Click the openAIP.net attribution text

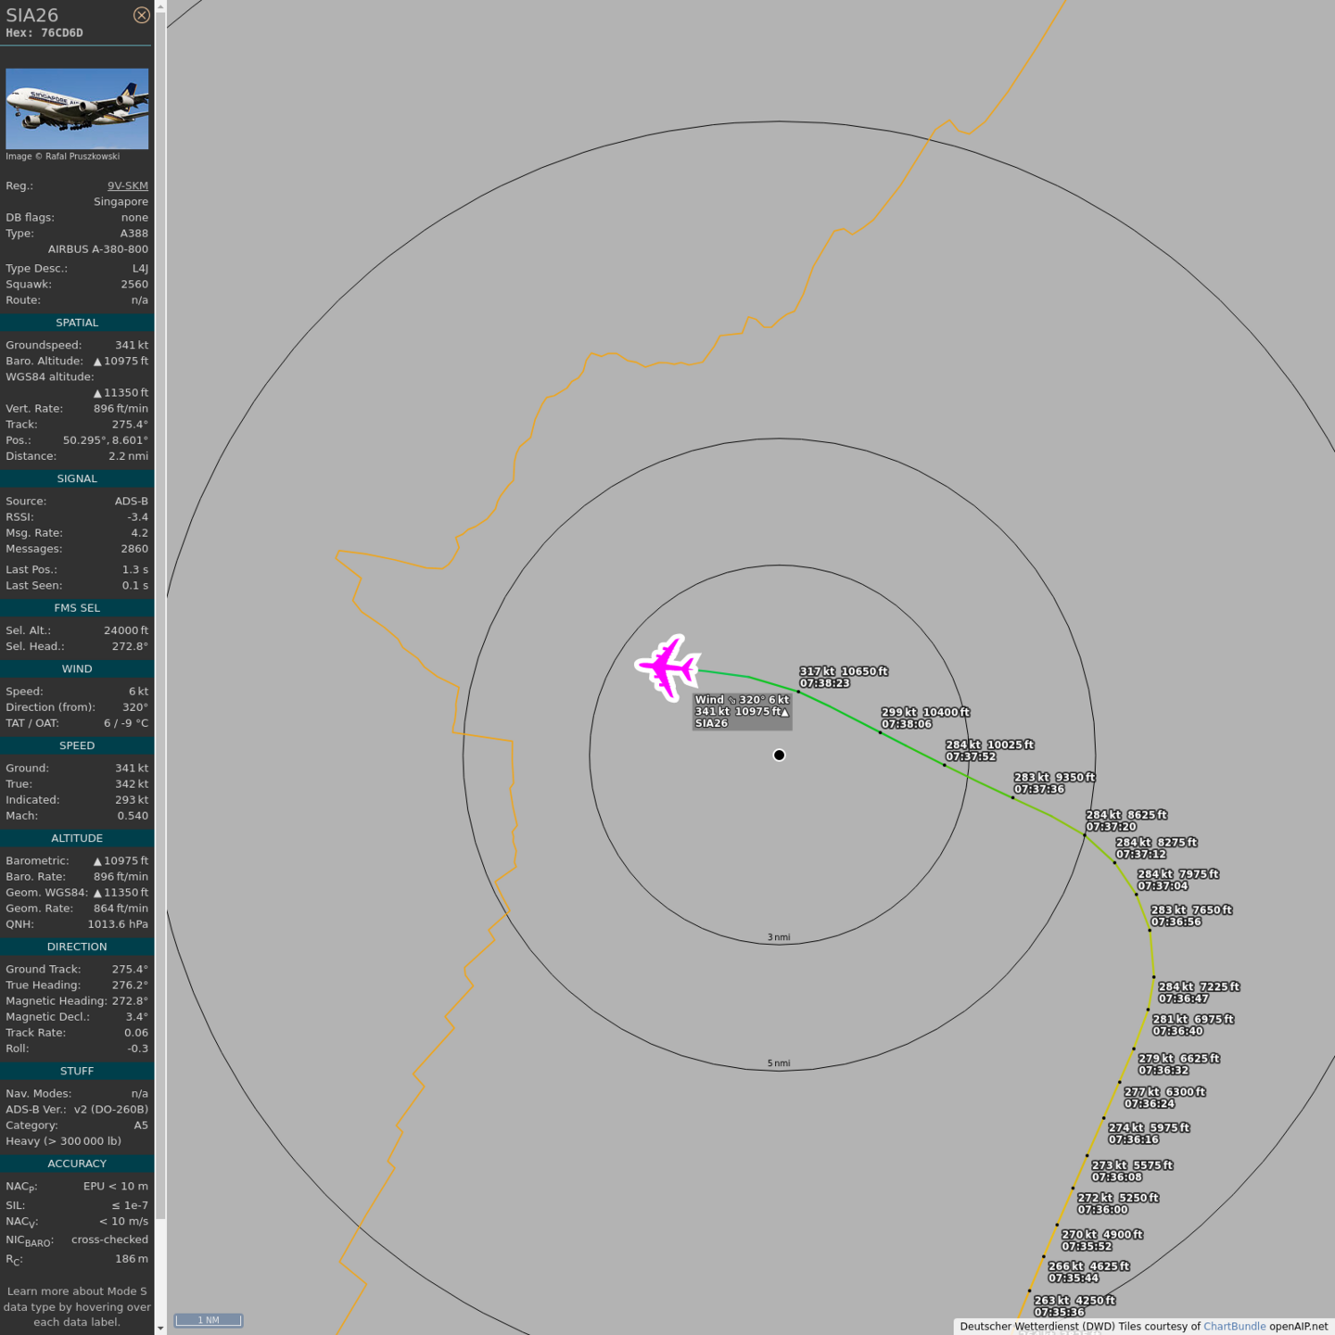tap(1298, 1327)
